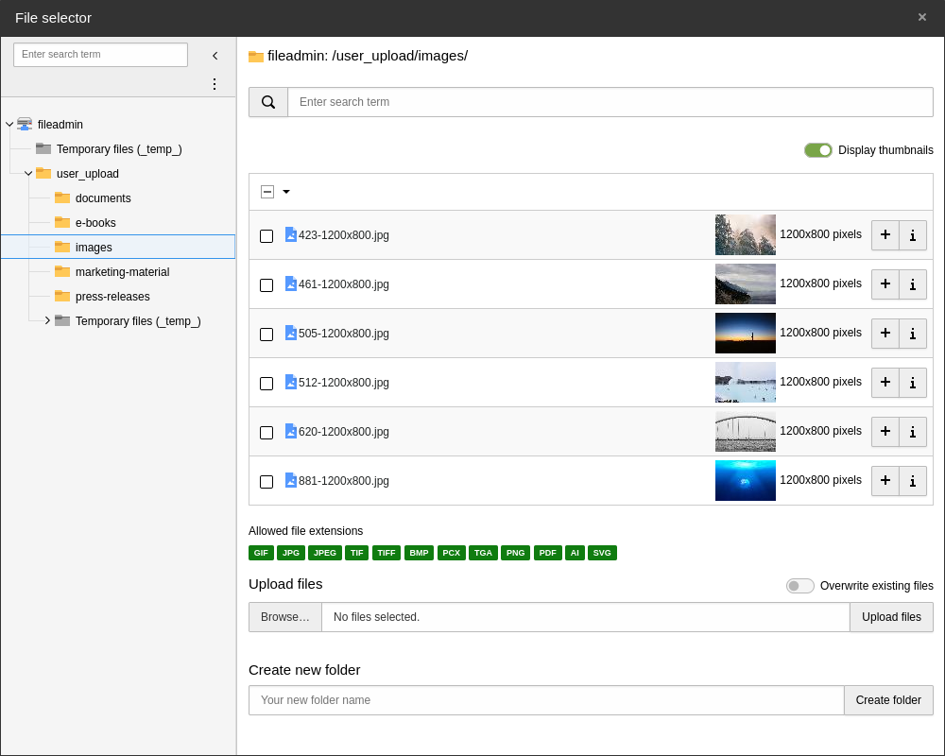Click the image file icon of 881-1200x800.jpg
The height and width of the screenshot is (756, 945).
coord(290,480)
